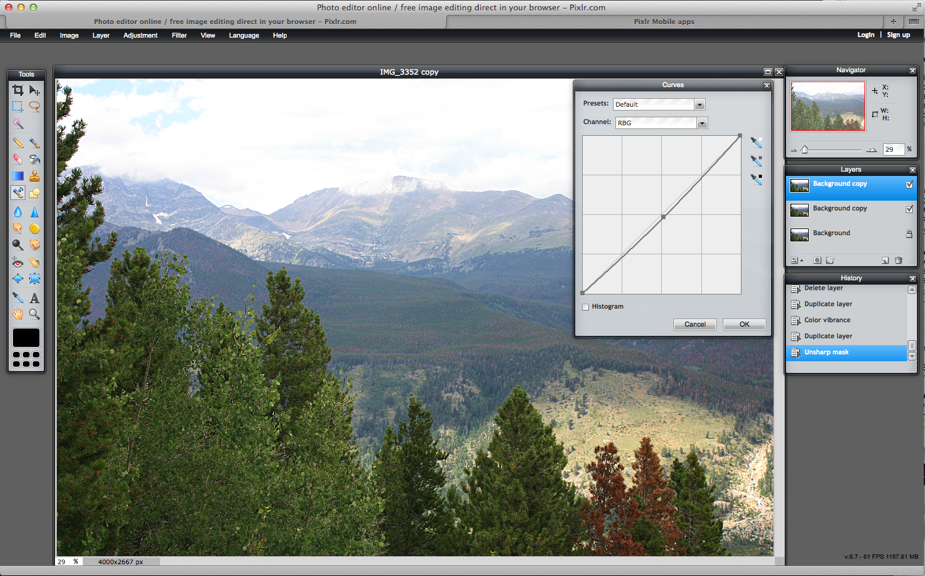This screenshot has height=576, width=925.
Task: Open the Language menu
Action: click(244, 35)
